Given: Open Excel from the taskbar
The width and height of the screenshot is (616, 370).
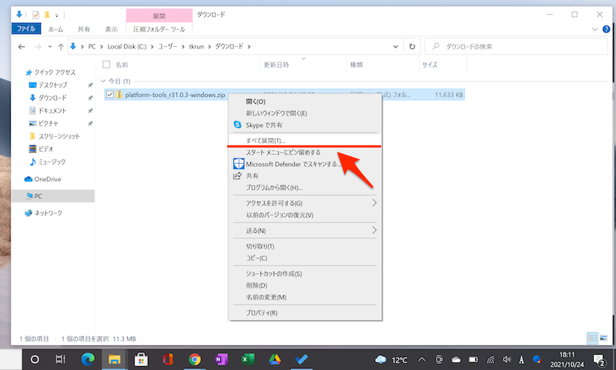Looking at the screenshot, I should pyautogui.click(x=249, y=359).
